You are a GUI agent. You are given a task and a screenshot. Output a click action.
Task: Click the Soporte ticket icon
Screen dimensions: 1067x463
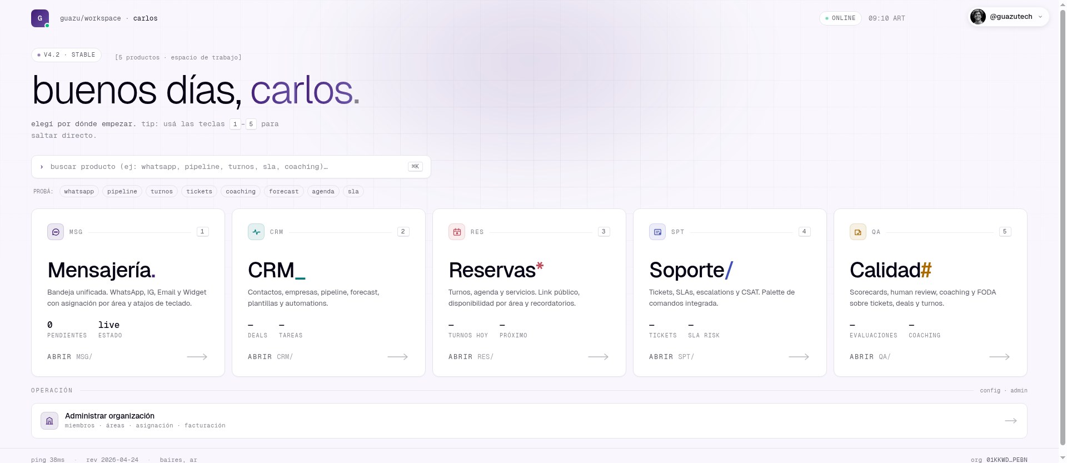[x=657, y=232]
